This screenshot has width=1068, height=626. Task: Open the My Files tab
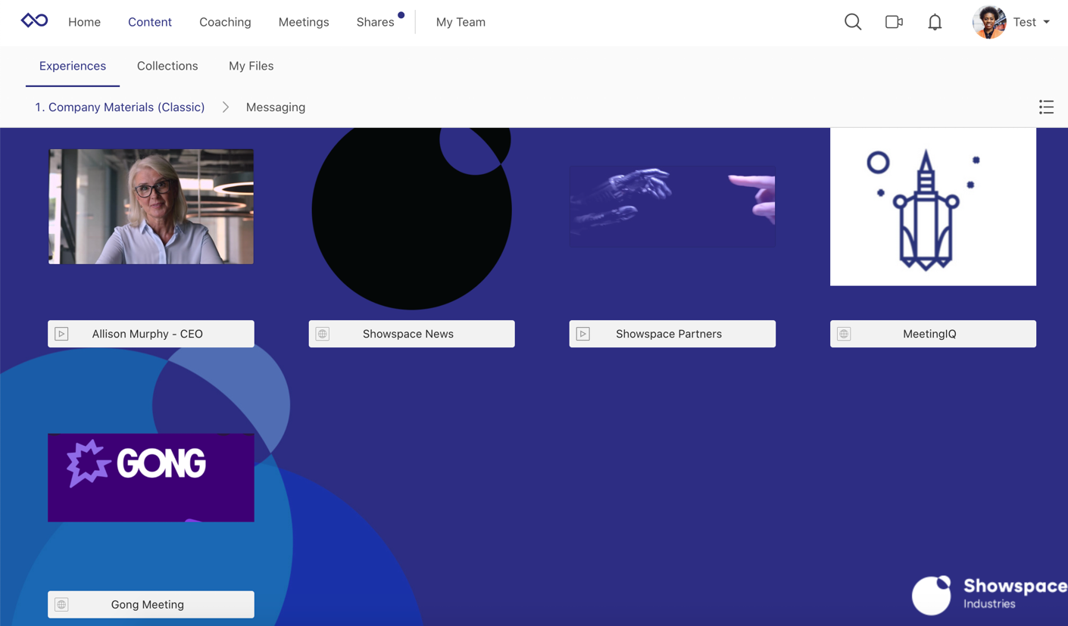[251, 66]
